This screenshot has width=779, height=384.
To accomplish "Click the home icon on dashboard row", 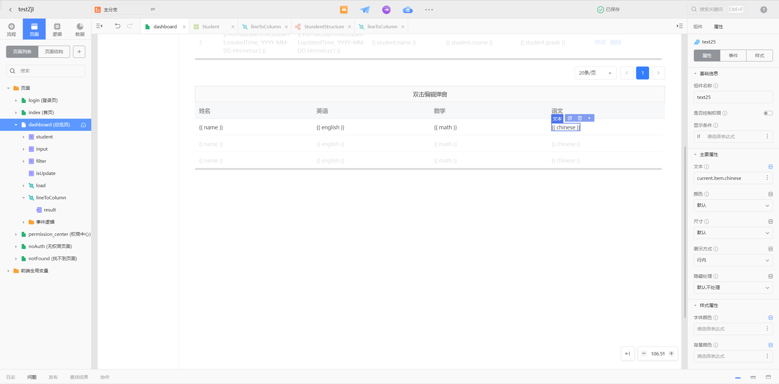I will pyautogui.click(x=83, y=125).
